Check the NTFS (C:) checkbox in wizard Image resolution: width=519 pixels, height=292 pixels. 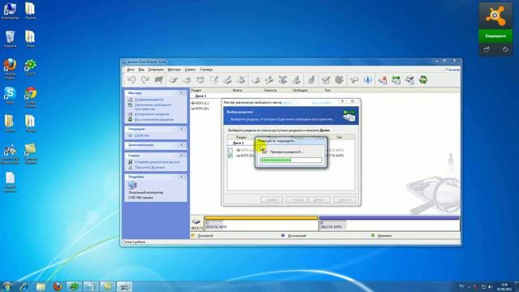(x=230, y=150)
